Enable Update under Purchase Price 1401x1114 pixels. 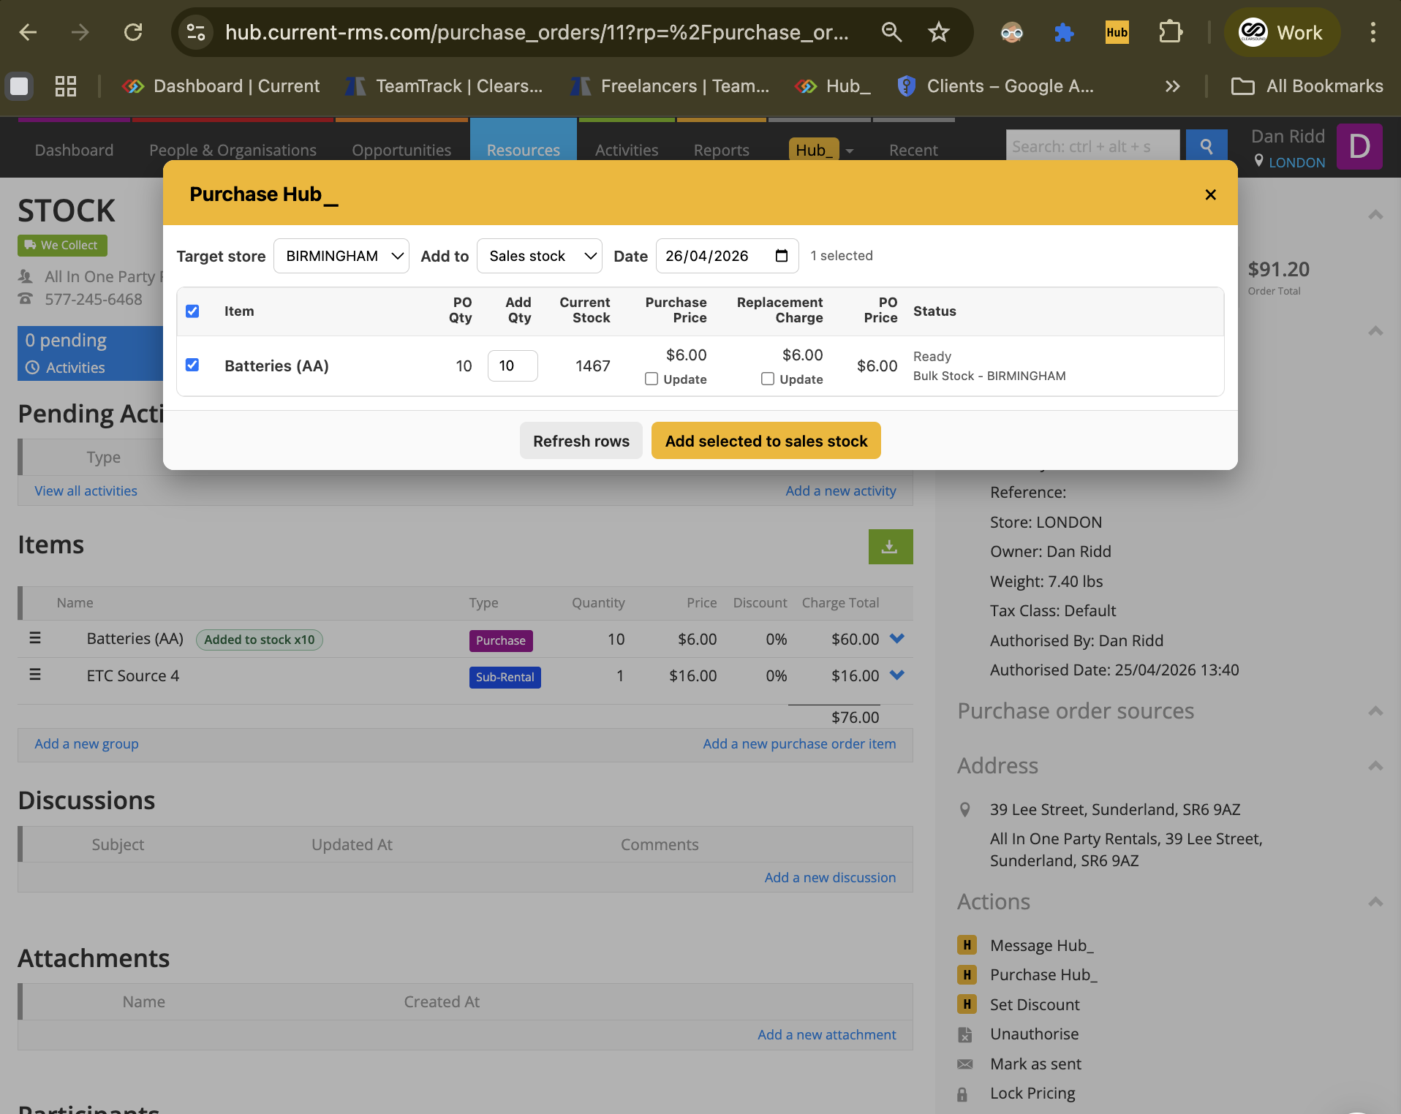click(652, 379)
